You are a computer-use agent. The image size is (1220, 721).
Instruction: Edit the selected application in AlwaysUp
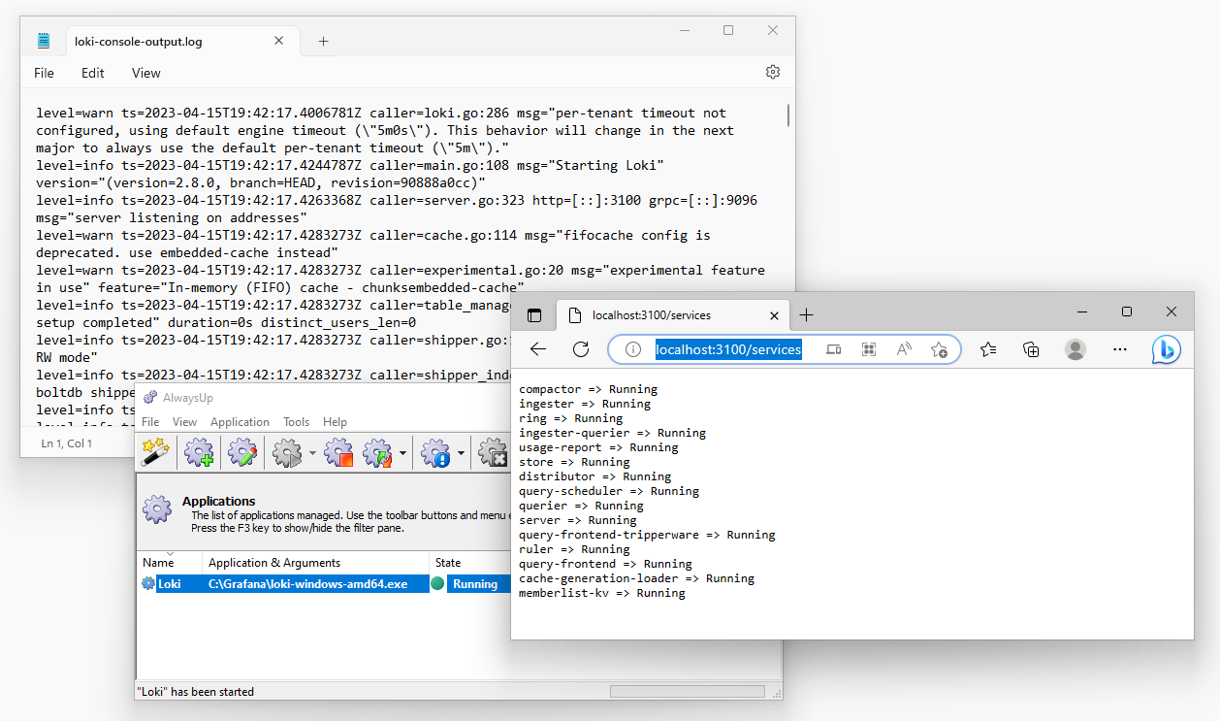tap(242, 452)
